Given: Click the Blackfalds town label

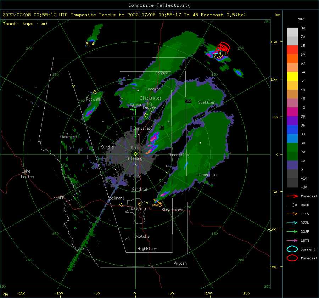Looking at the screenshot, I should (x=151, y=98).
